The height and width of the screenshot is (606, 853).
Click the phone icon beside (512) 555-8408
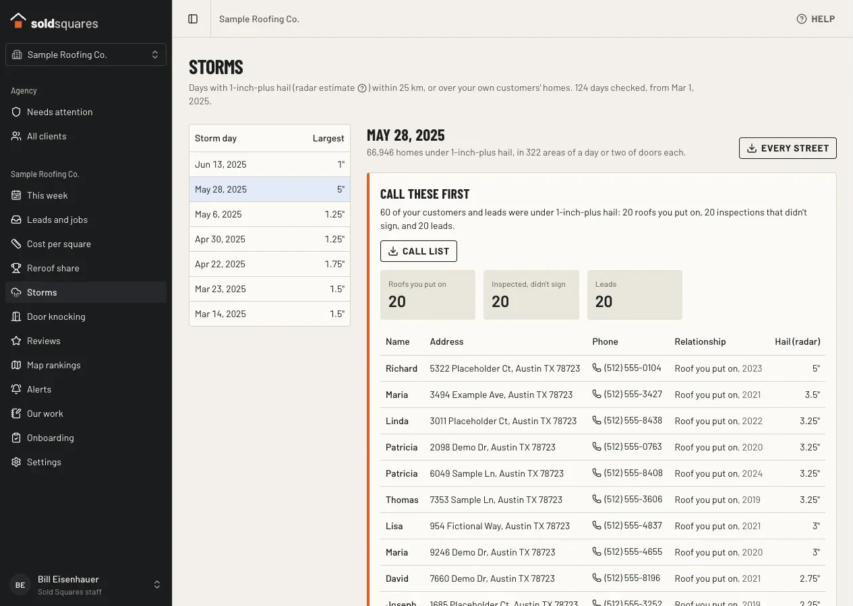tap(597, 473)
